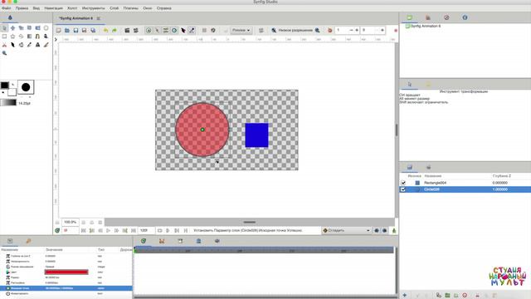Toggle visibility of Circle026 layer checkbox
The image size is (531, 299).
point(403,189)
